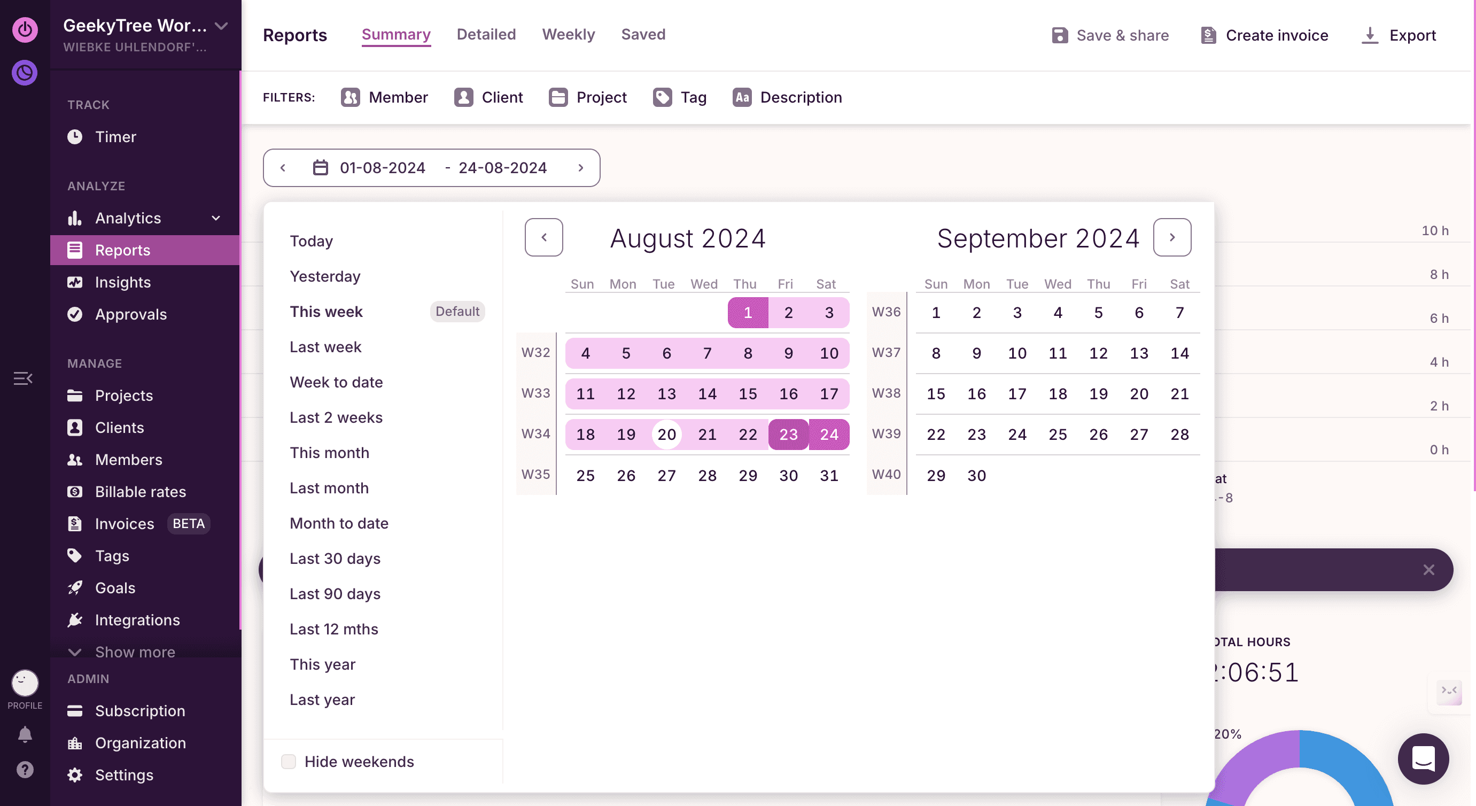Open Integrations in the sidebar
The height and width of the screenshot is (806, 1476).
pyautogui.click(x=137, y=620)
